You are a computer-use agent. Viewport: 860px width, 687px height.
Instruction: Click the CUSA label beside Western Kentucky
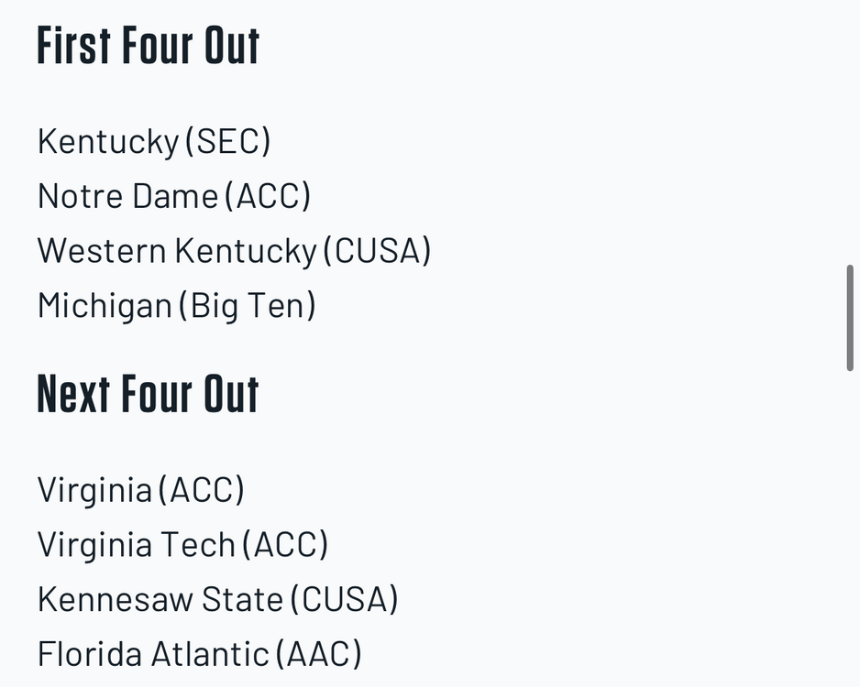[377, 251]
